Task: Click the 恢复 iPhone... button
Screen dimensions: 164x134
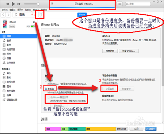Action: coord(129,51)
